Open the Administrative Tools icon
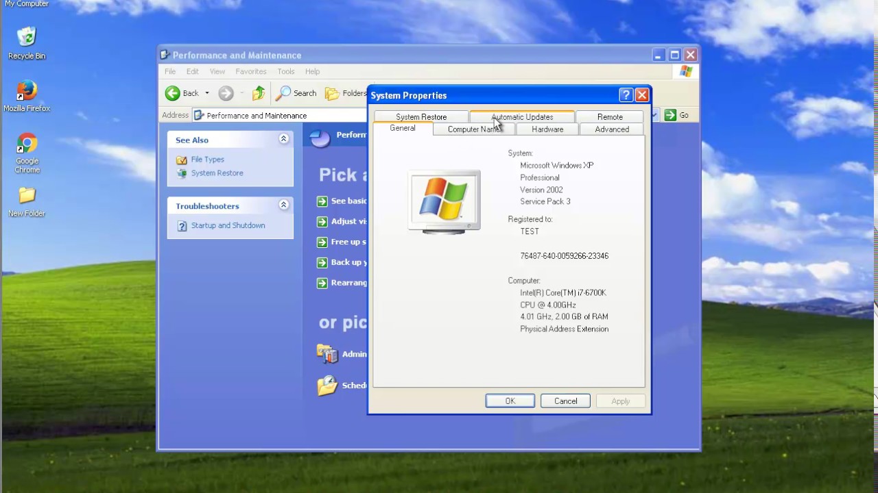The width and height of the screenshot is (878, 493). pos(327,353)
